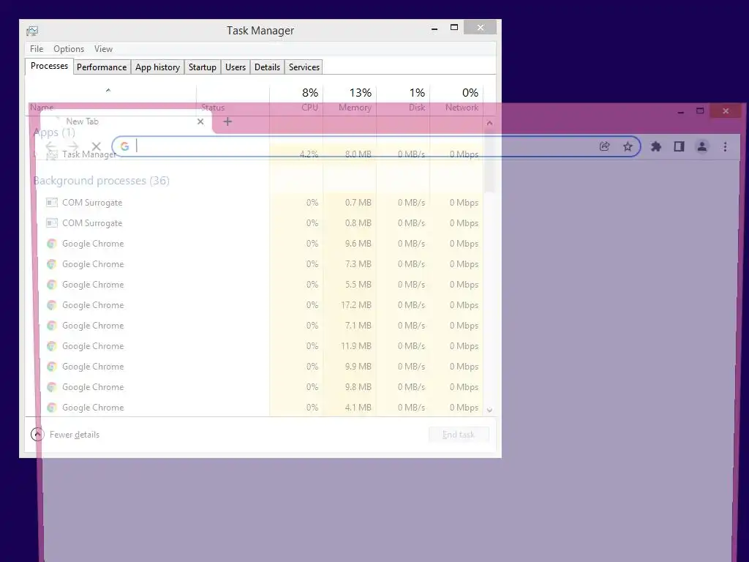The width and height of the screenshot is (749, 562).
Task: Click the End task button
Action: 459,435
